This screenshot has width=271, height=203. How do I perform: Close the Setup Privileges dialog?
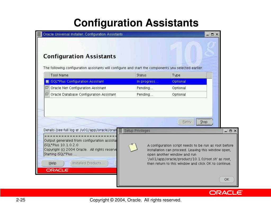coord(235,131)
